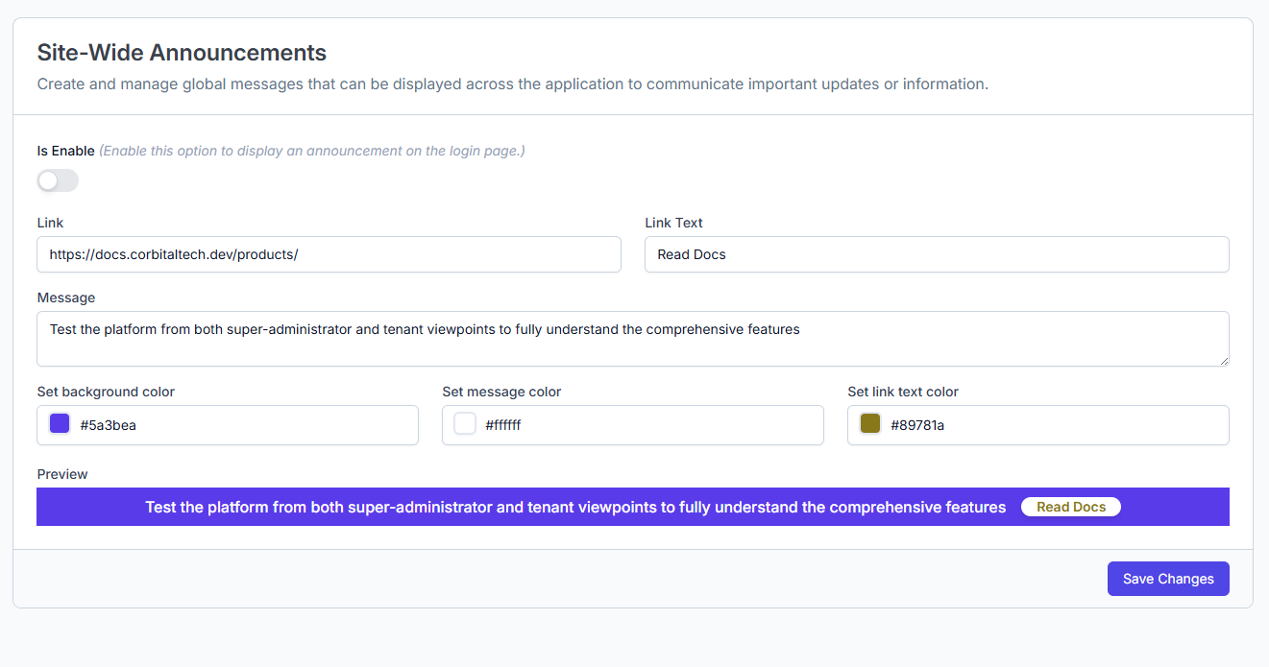
Task: Click inside the Message textarea
Action: pos(632,339)
